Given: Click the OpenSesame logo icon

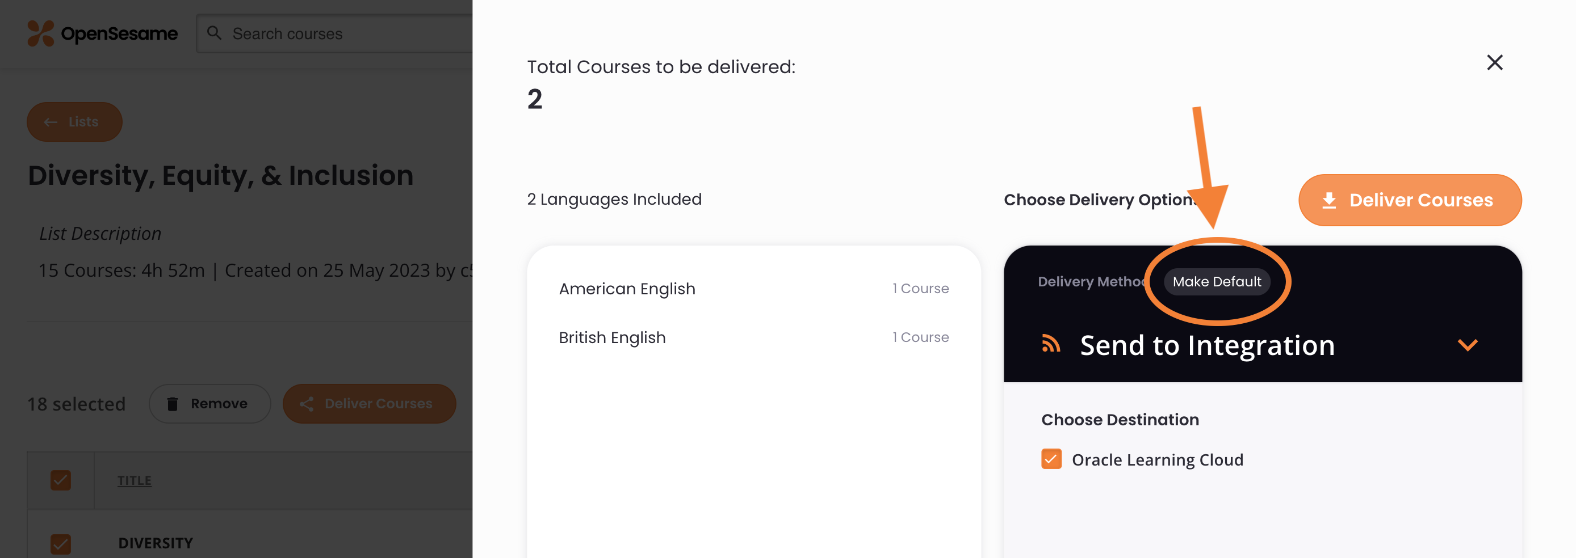Looking at the screenshot, I should pos(41,33).
